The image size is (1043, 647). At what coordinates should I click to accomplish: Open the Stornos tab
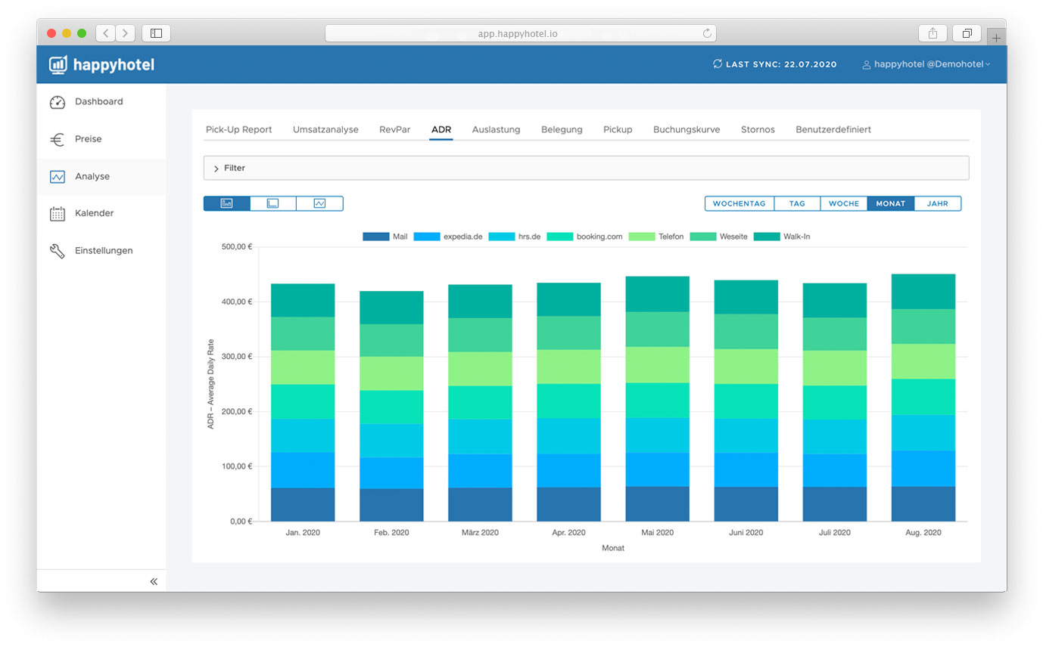click(758, 129)
